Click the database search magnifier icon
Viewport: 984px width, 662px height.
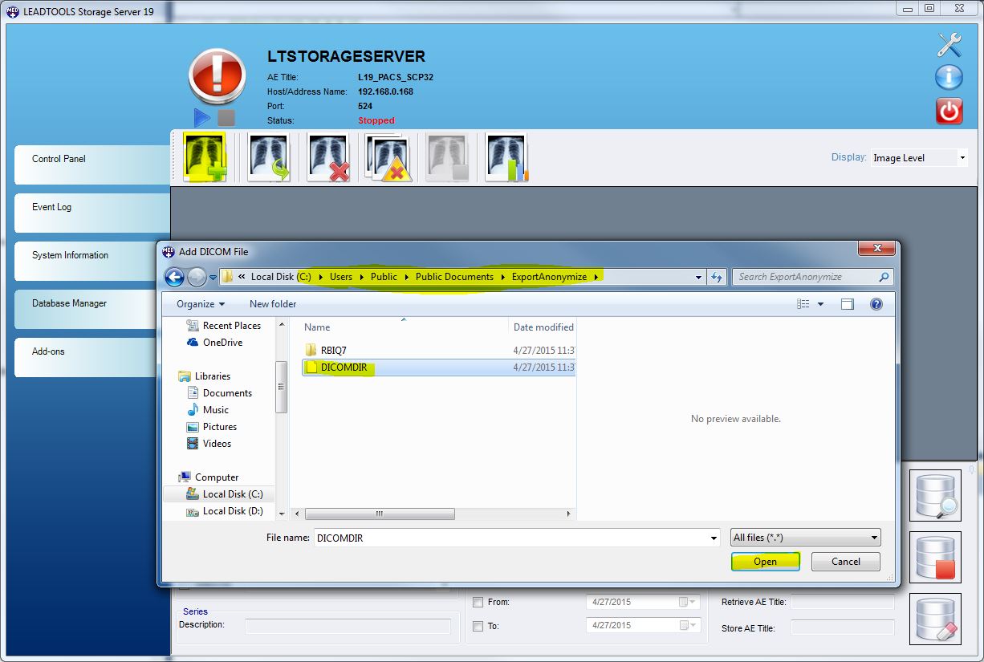tap(935, 496)
